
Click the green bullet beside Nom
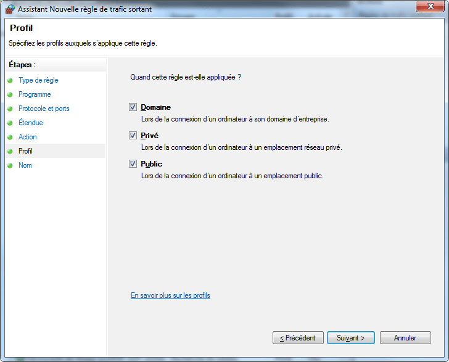click(x=10, y=166)
